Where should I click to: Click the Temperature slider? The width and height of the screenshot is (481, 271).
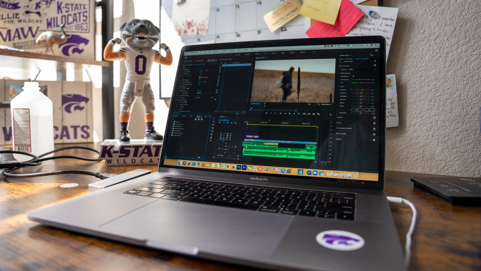[361, 79]
